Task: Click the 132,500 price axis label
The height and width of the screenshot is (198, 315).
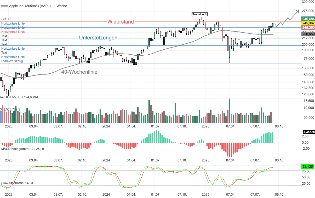Action: (x=308, y=88)
